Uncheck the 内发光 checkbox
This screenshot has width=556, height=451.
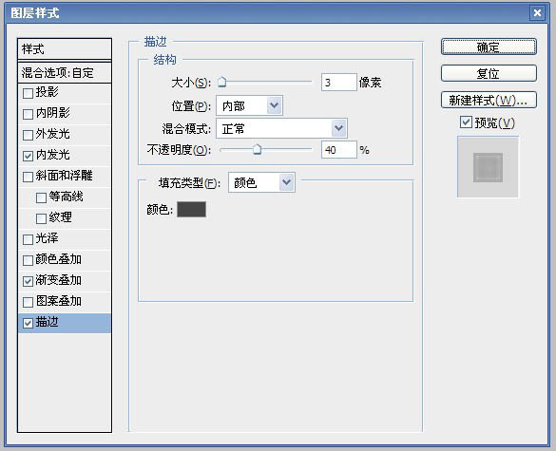tap(28, 156)
